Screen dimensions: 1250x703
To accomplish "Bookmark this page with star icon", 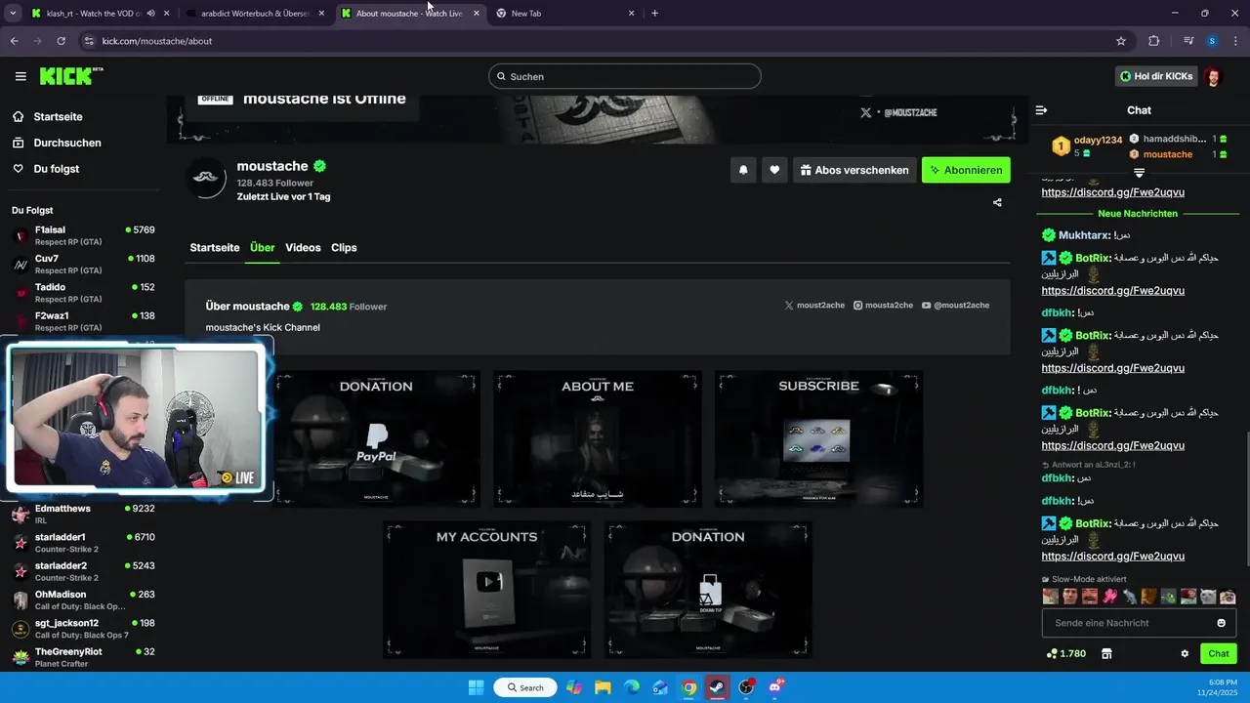I will click(x=1121, y=41).
